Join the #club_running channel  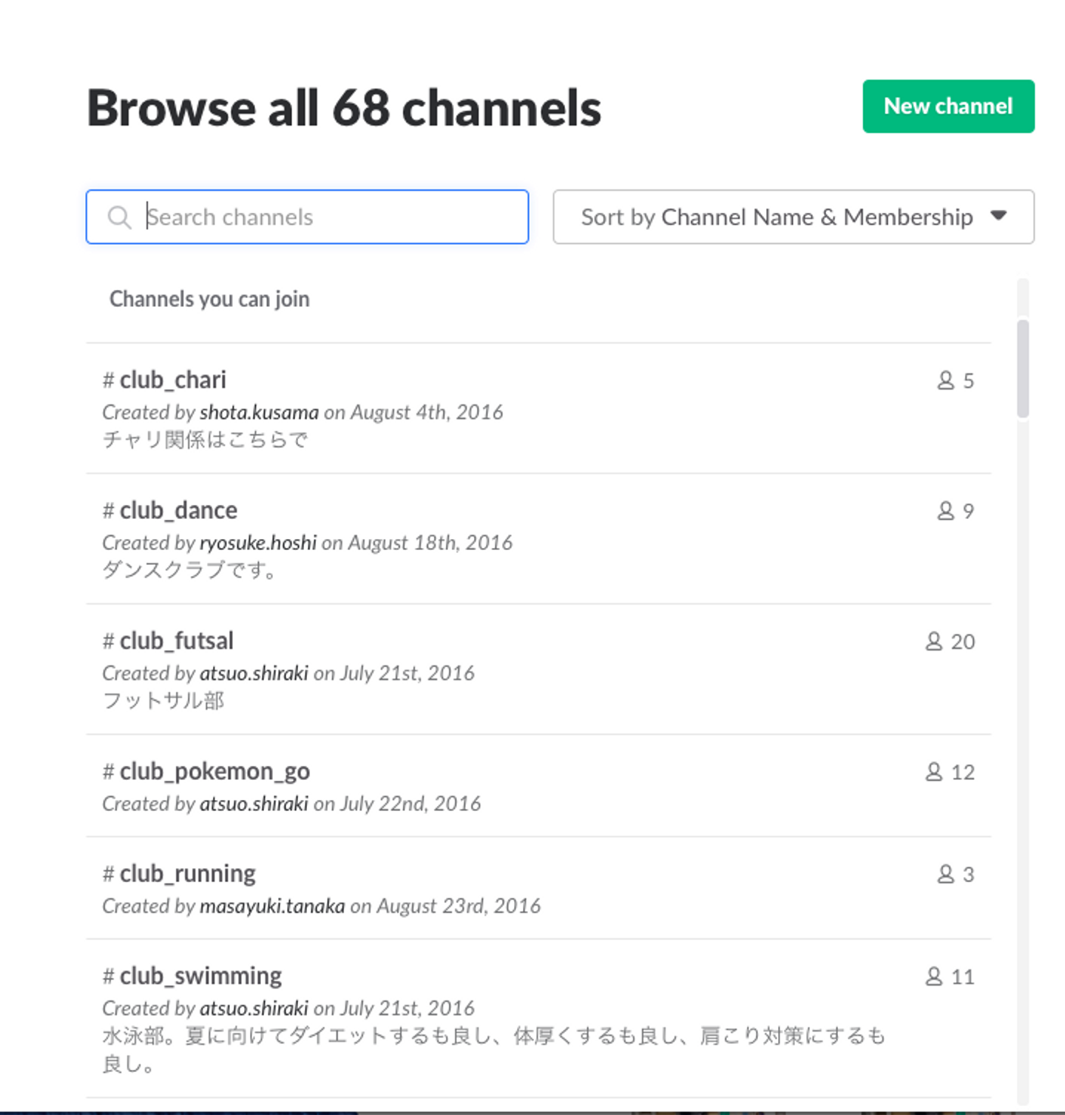coord(187,874)
